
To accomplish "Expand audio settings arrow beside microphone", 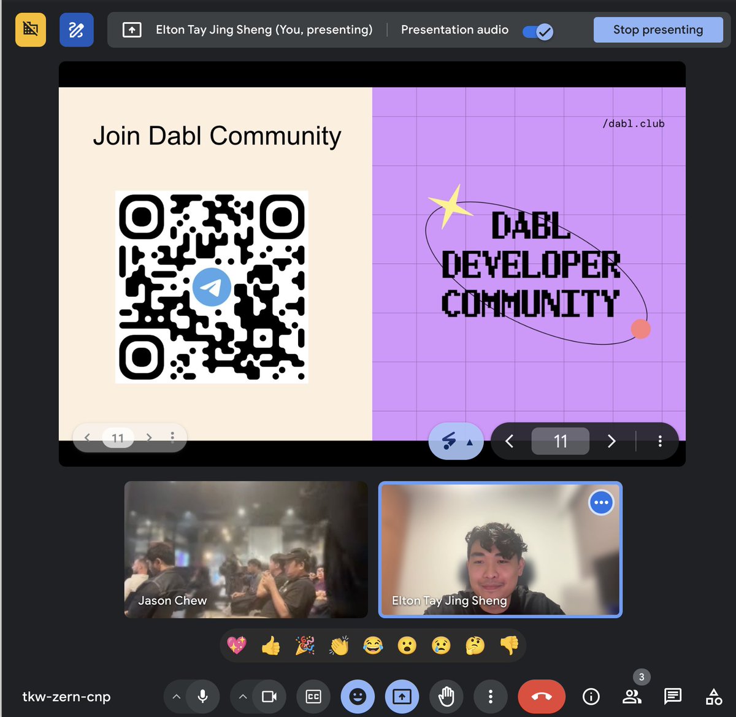I will click(x=176, y=697).
